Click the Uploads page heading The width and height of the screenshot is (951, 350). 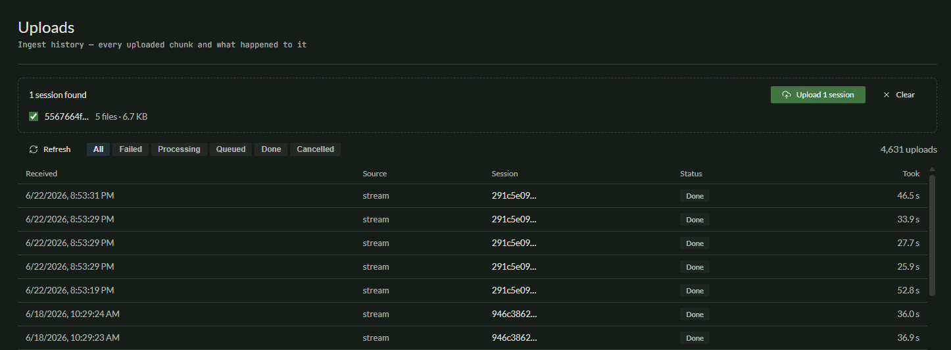click(46, 28)
